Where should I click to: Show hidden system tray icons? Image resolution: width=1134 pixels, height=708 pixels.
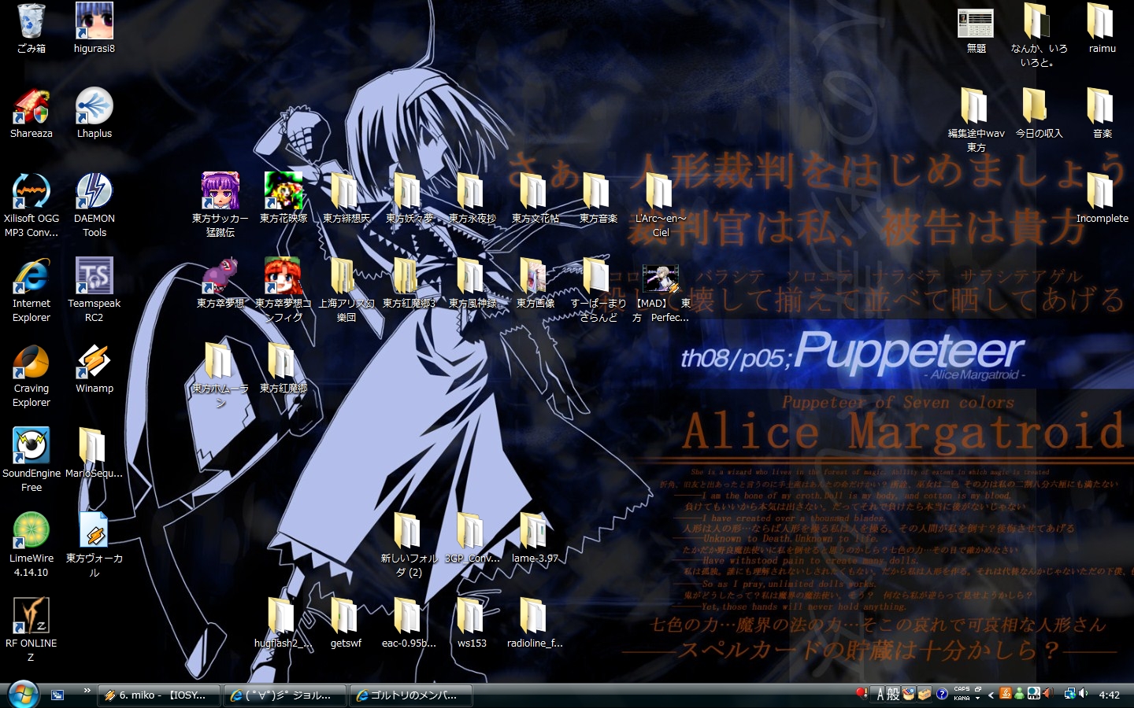[x=991, y=695]
